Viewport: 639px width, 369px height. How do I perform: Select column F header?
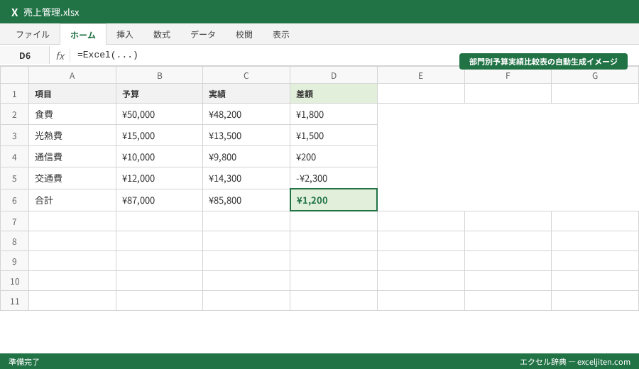tap(508, 75)
